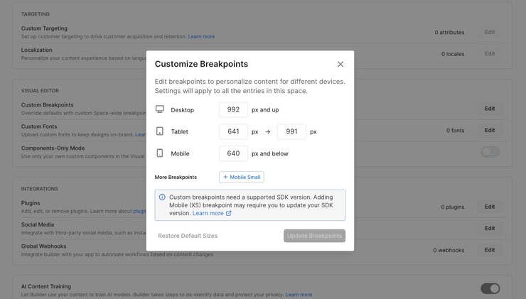Click the Mobile phone icon
526x299 pixels.
point(160,153)
